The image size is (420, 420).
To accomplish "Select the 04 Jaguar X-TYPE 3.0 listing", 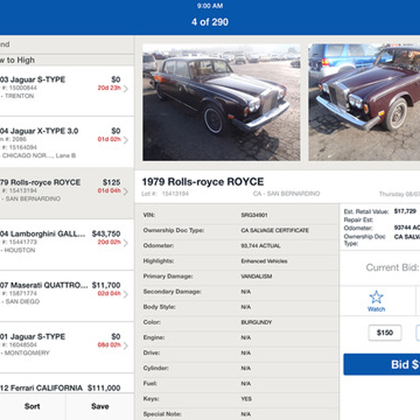I will pos(67,142).
